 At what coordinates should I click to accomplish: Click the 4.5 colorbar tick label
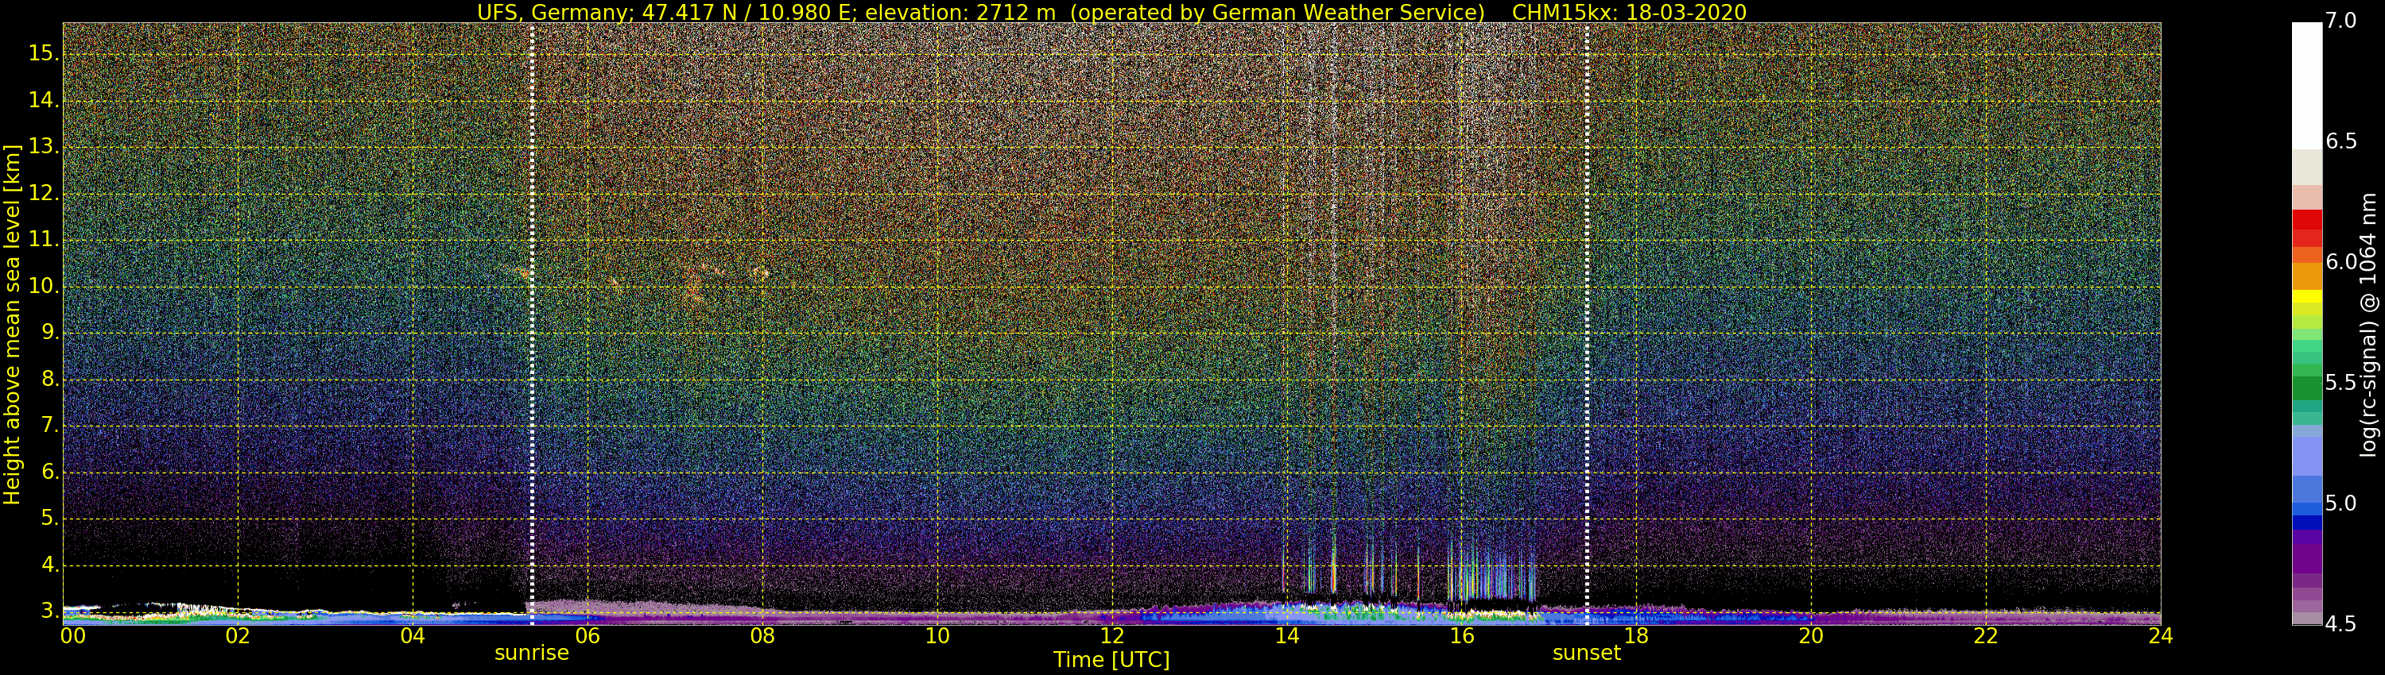point(2340,624)
